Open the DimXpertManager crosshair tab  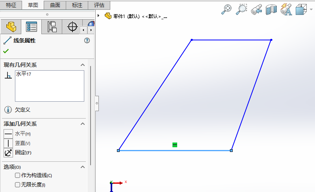coord(72,27)
